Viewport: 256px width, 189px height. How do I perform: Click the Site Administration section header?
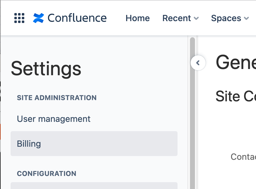tap(57, 98)
